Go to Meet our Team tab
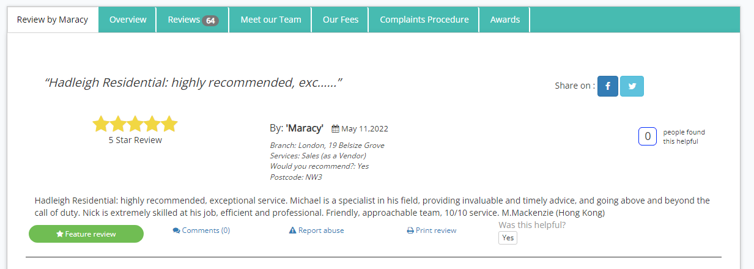 pos(270,20)
